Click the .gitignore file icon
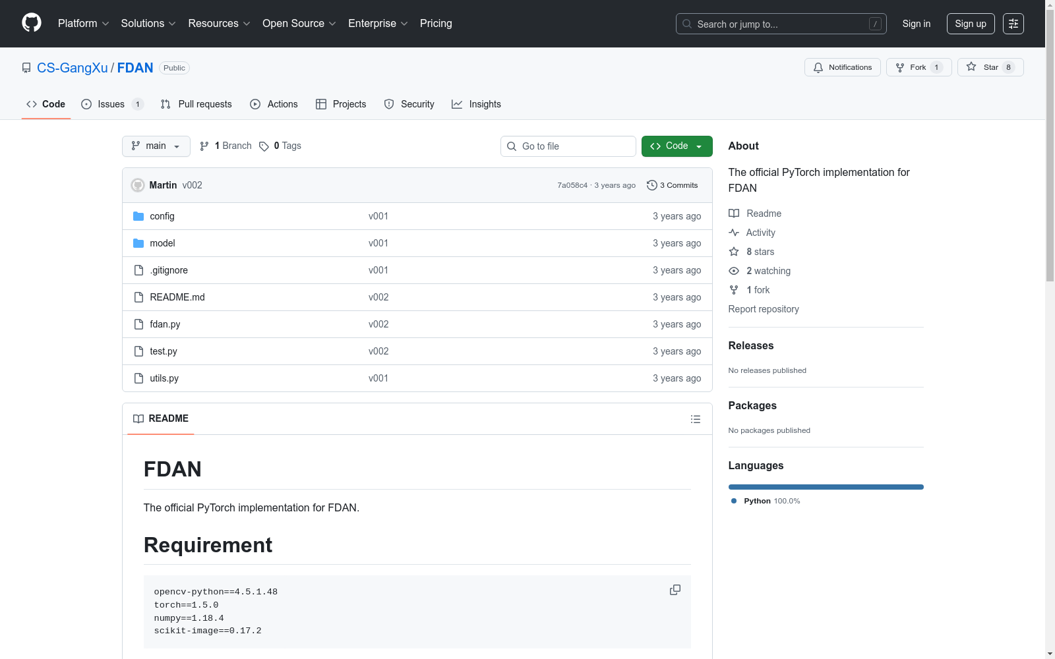 coord(138,270)
